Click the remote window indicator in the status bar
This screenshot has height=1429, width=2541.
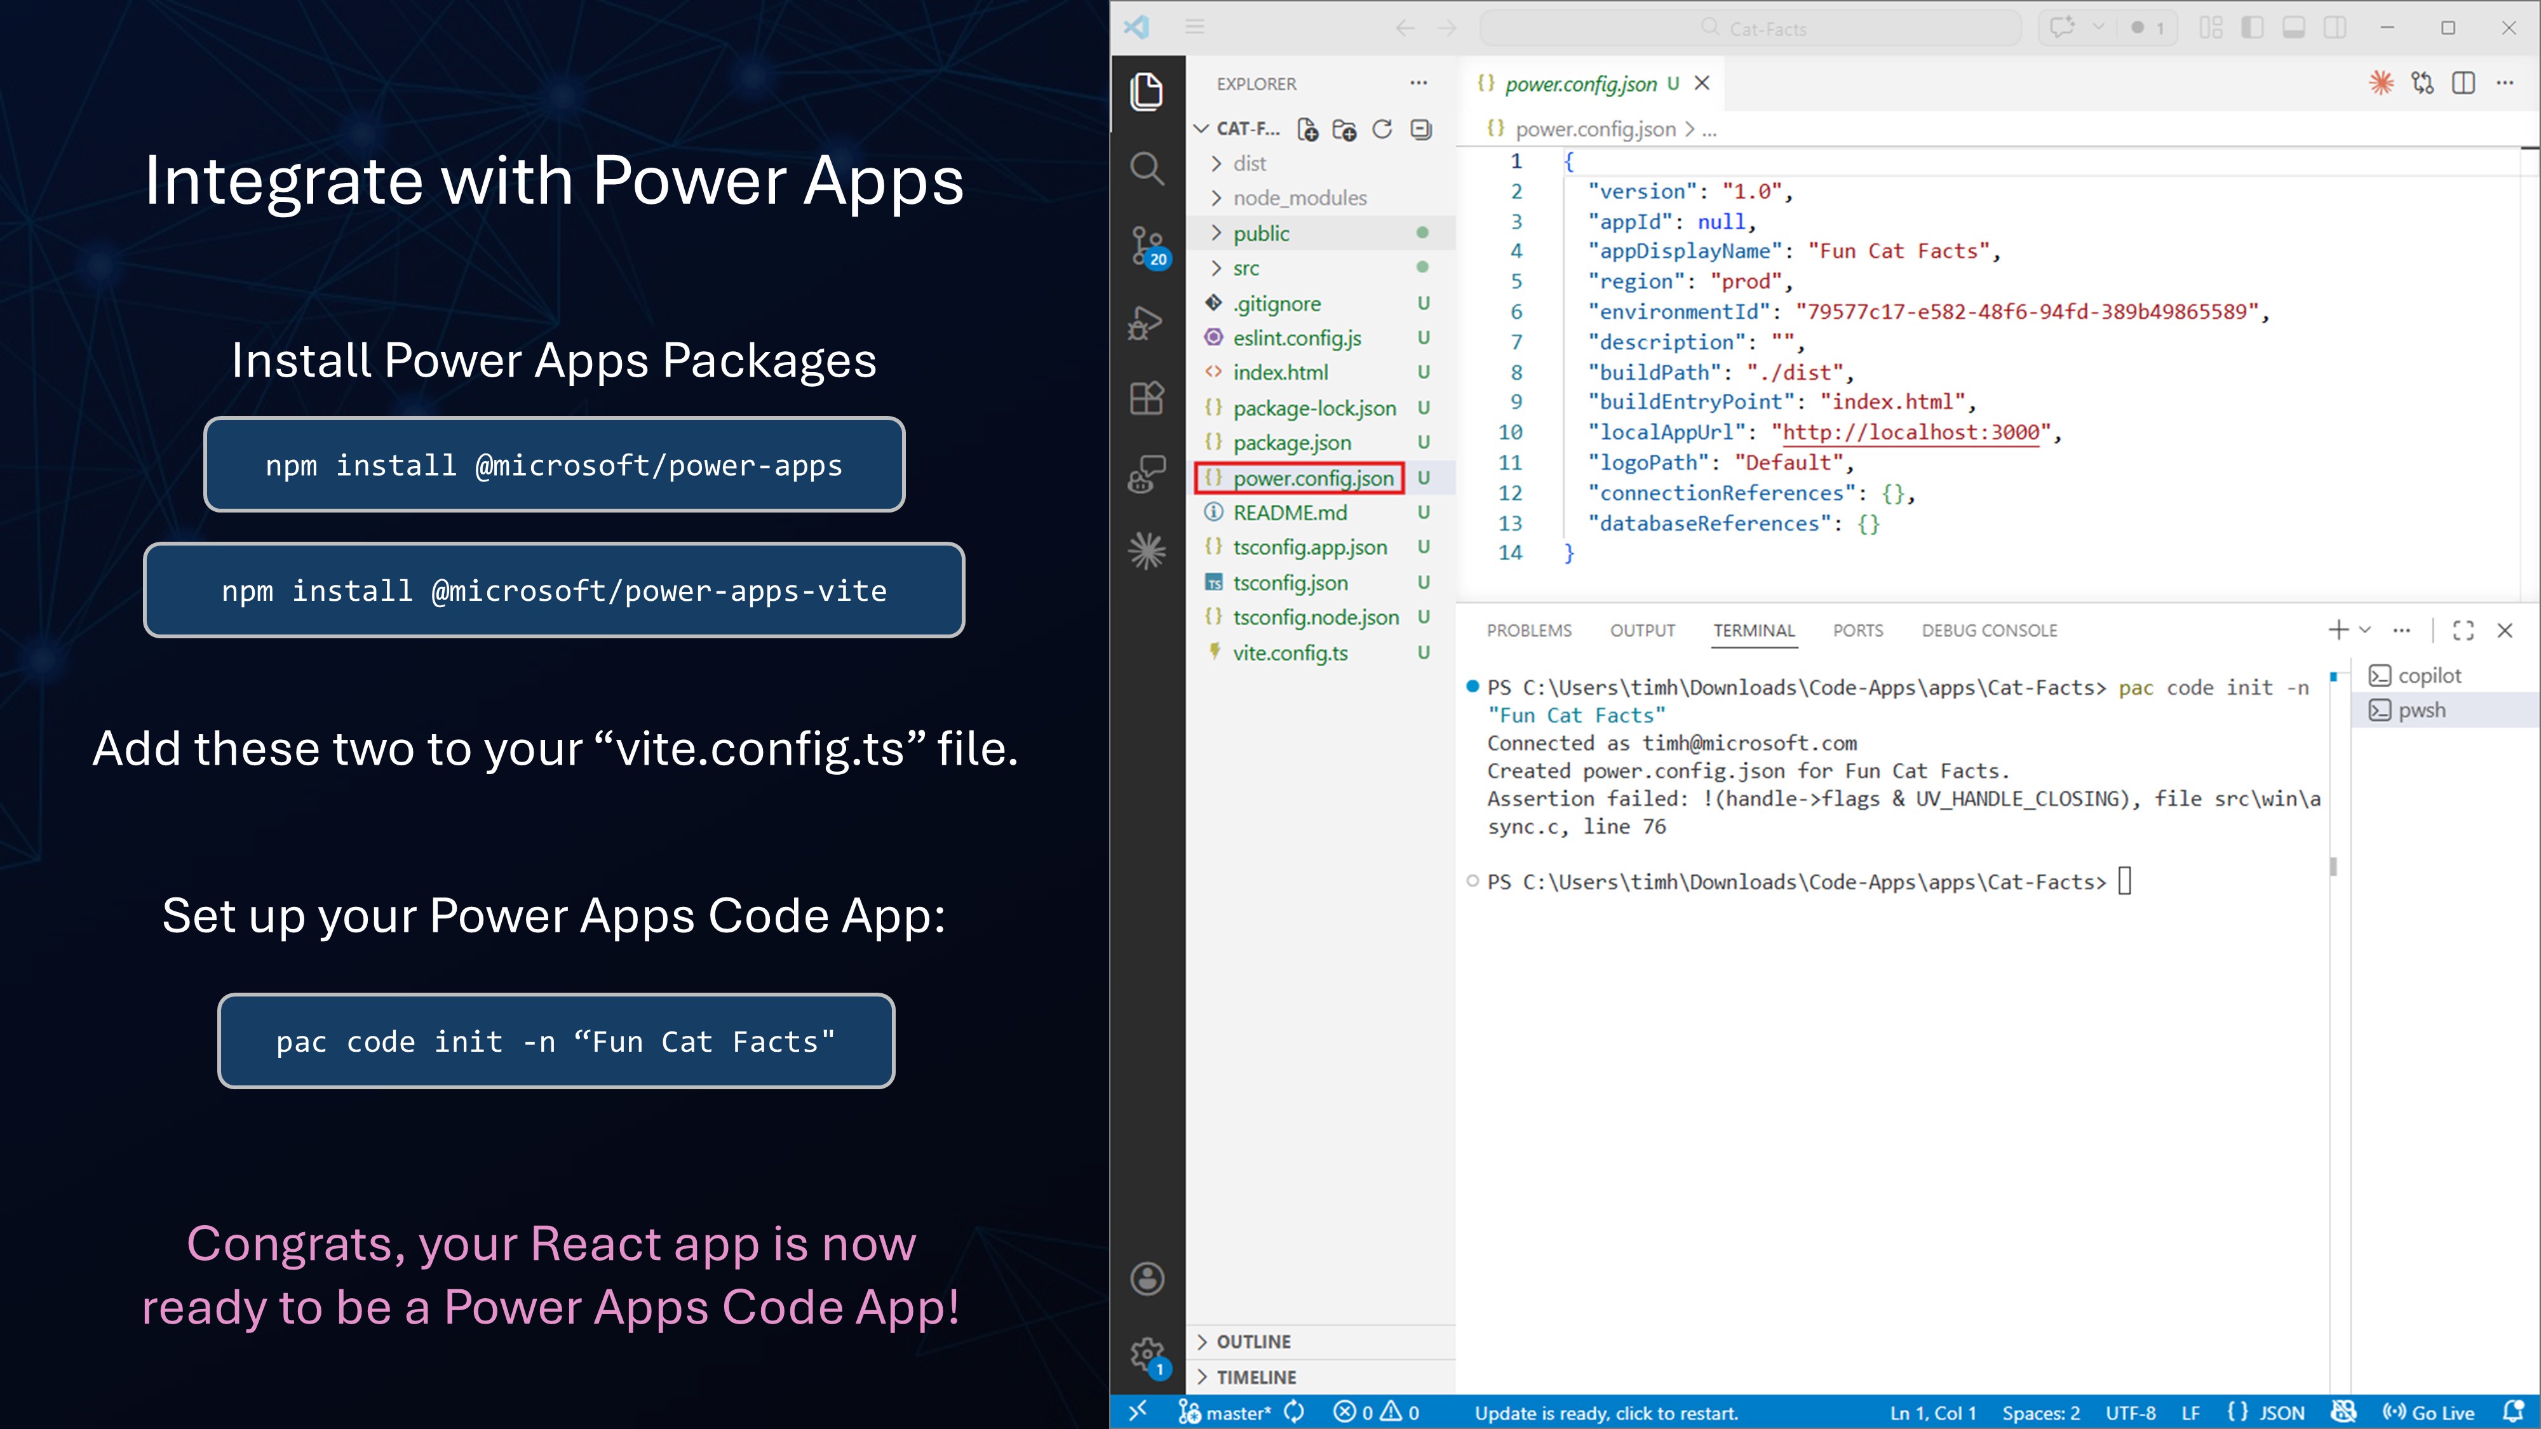pos(1137,1412)
